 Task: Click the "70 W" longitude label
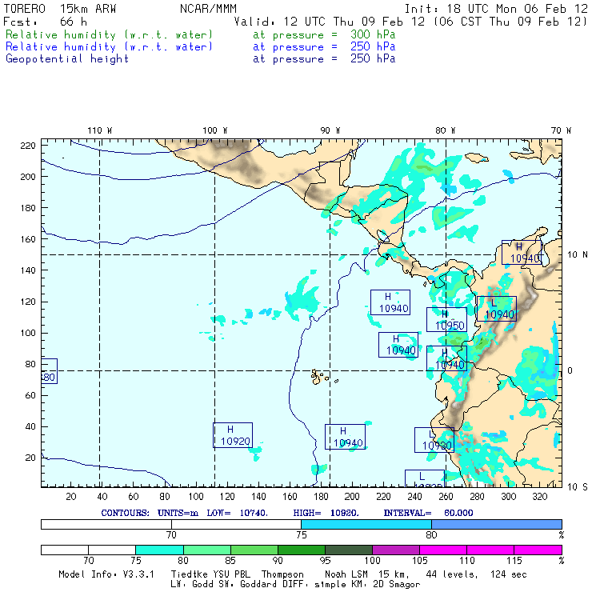[x=561, y=130]
